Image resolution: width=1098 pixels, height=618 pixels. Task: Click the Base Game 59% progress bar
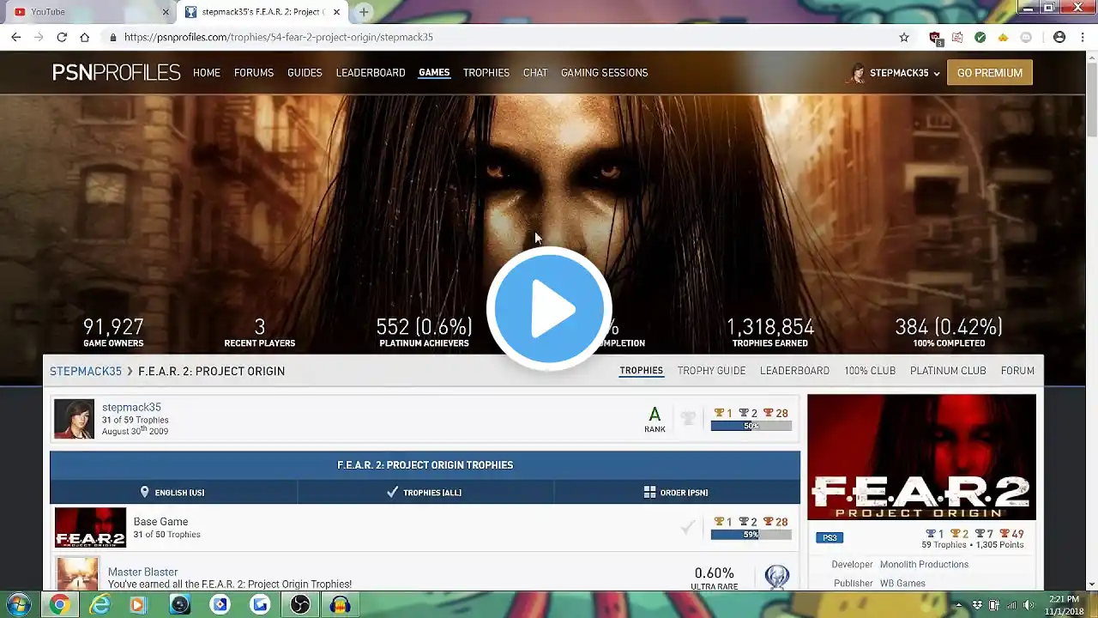pyautogui.click(x=751, y=535)
